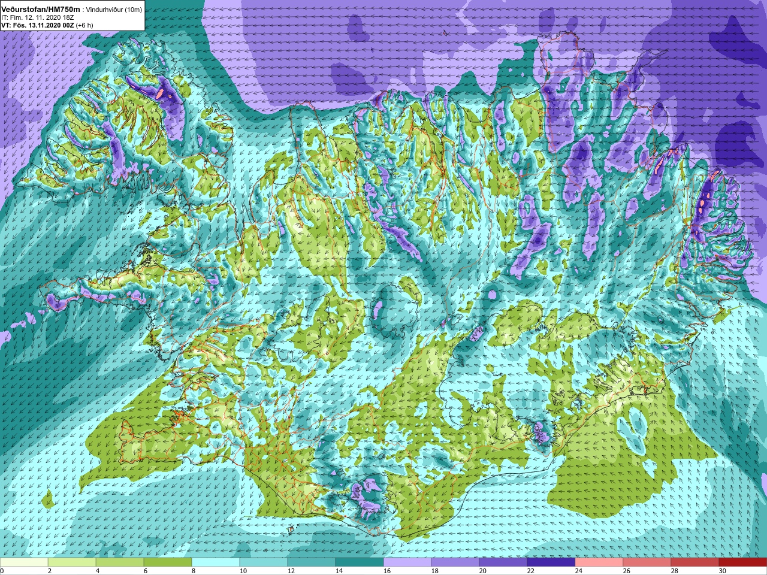Click the lavender 16–18 legend swatch
This screenshot has width=767, height=575.
(x=407, y=562)
